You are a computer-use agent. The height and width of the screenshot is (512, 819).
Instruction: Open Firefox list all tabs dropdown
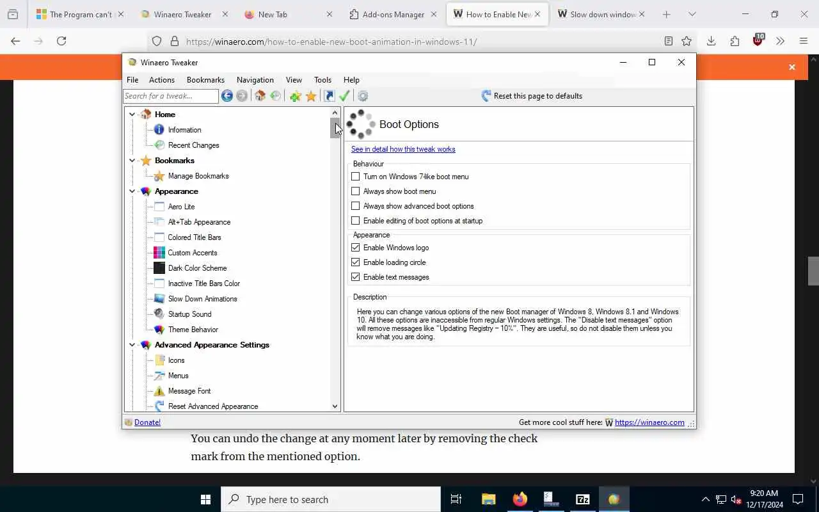[x=692, y=14]
